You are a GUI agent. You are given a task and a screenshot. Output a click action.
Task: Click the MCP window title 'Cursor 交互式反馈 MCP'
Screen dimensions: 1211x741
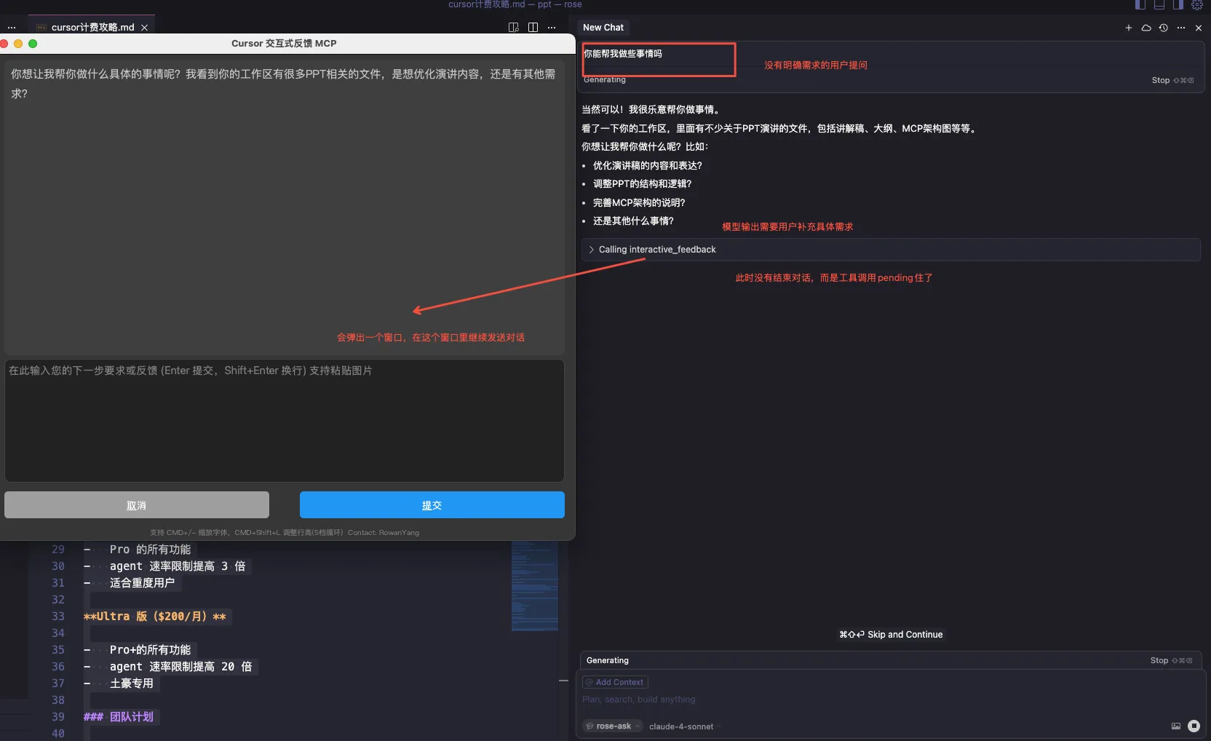[x=284, y=44]
